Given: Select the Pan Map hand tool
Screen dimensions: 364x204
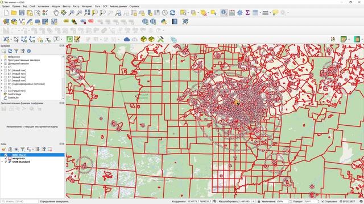Looking at the screenshot, I should (56, 12).
